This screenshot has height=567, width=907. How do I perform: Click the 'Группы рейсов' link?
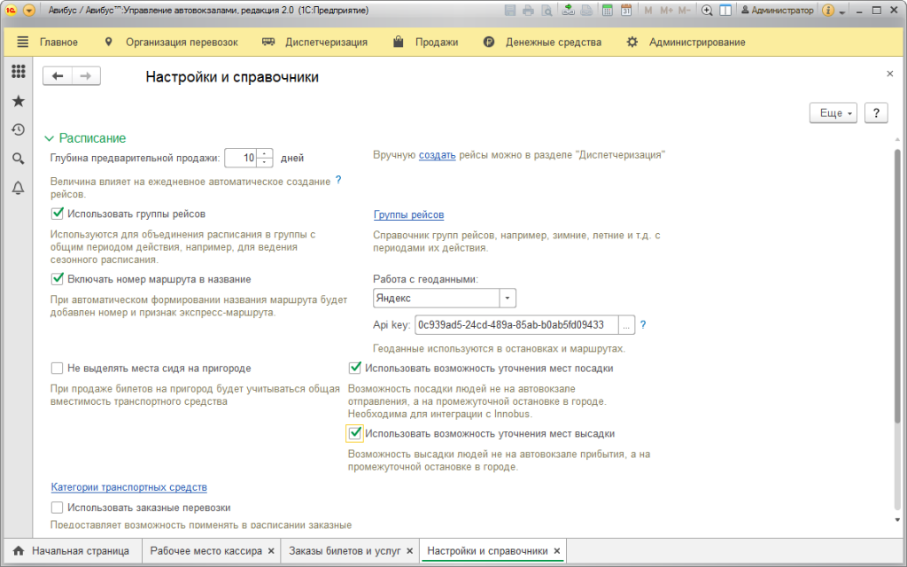pos(408,214)
